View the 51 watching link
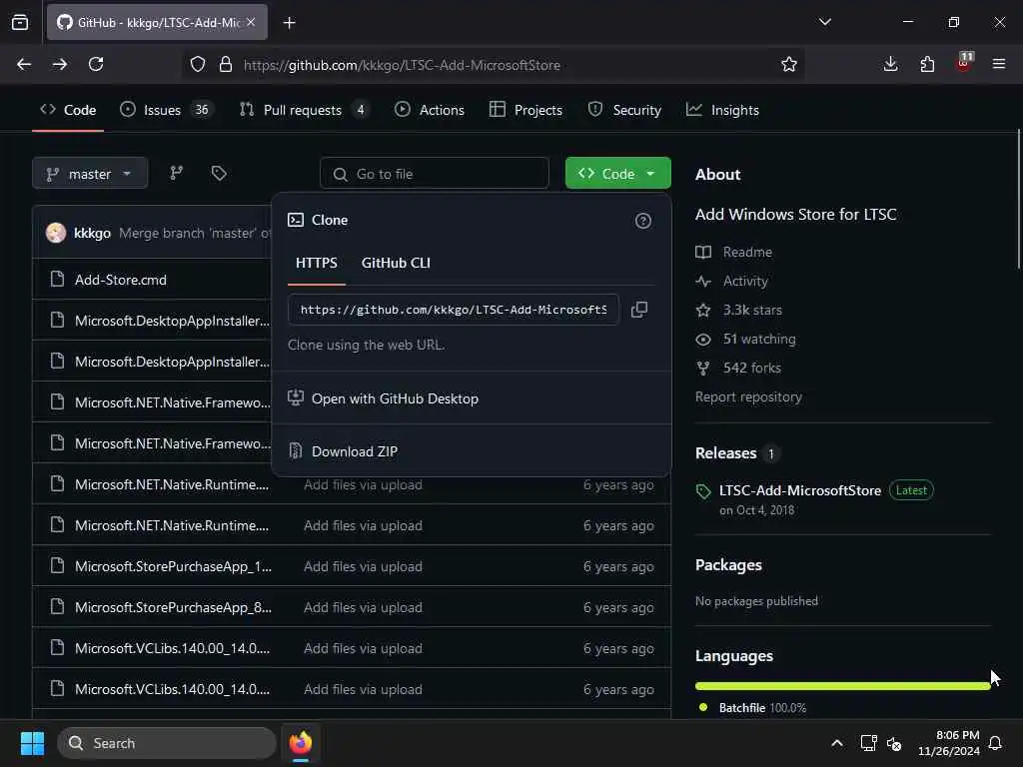Screen dimensions: 1023x767 coord(745,340)
